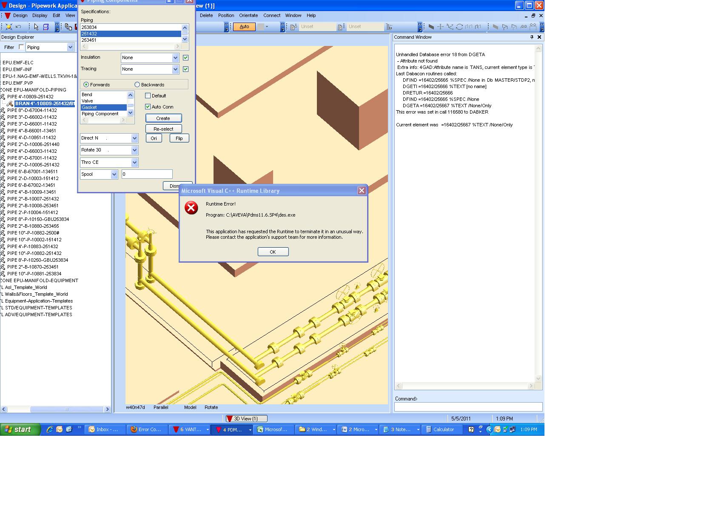Open the Design menu
Image resolution: width=701 pixels, height=526 pixels.
pyautogui.click(x=20, y=15)
